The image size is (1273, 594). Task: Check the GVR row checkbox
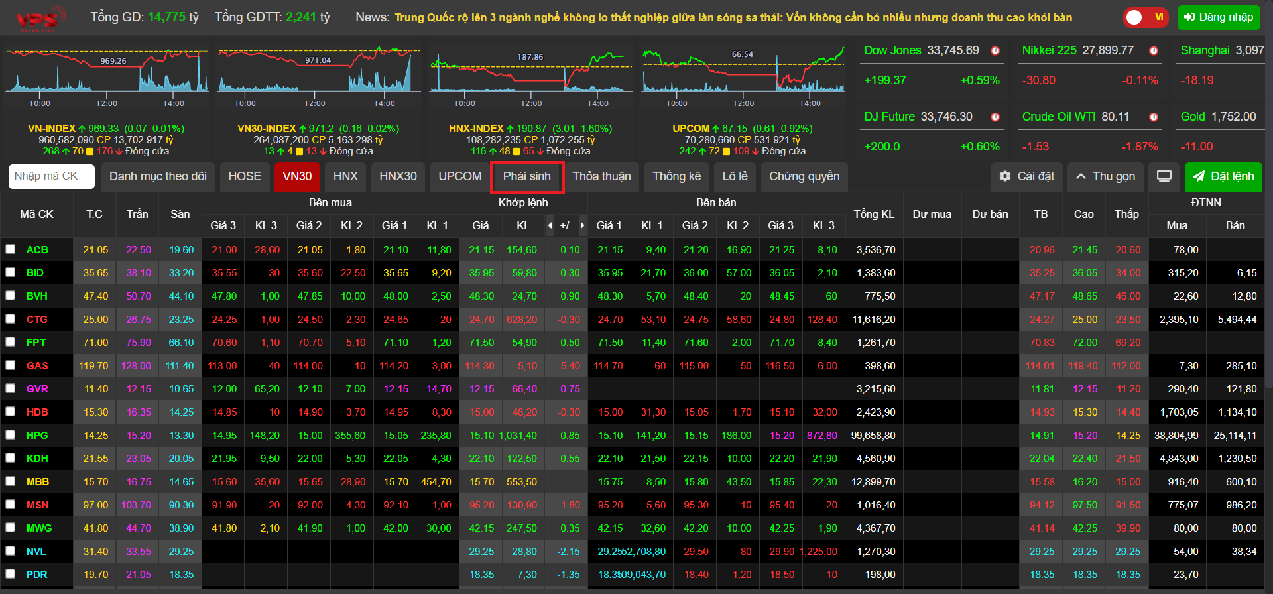point(10,388)
